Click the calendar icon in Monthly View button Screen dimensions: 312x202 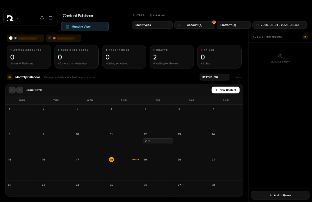coord(67,26)
